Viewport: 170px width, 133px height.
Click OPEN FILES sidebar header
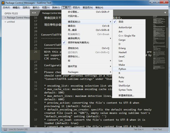pos(11,14)
